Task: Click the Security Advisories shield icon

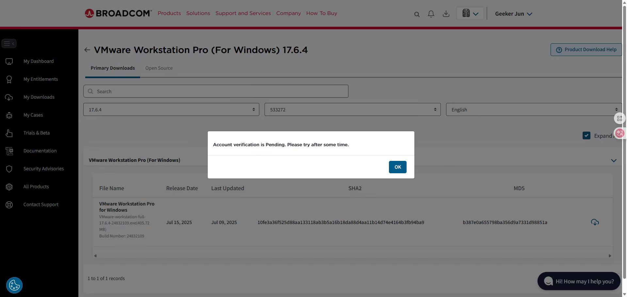Action: (9, 169)
